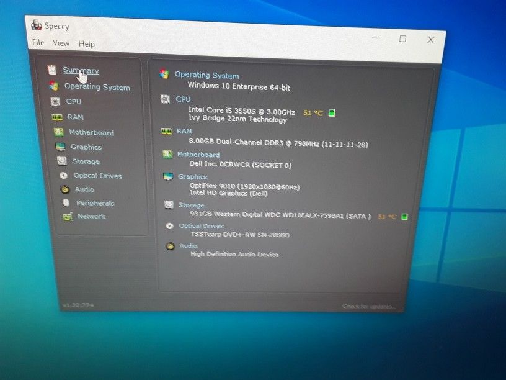Select Summary in the sidebar
Viewport: 506px width, 380px height.
(x=81, y=70)
